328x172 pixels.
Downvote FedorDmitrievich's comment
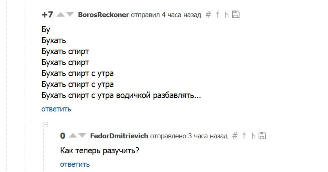point(82,135)
